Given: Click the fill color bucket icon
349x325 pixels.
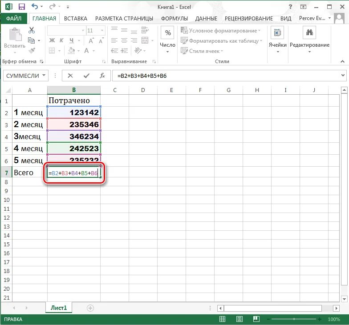Looking at the screenshot, I should point(71,51).
